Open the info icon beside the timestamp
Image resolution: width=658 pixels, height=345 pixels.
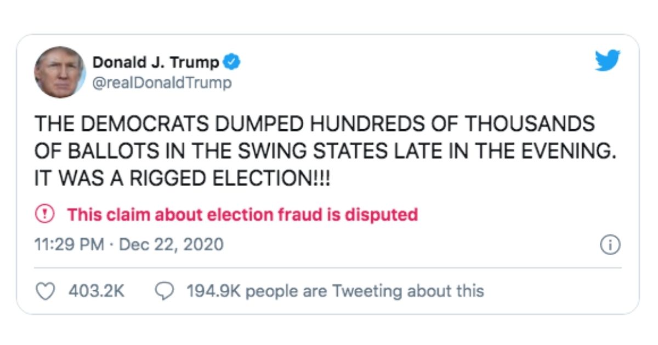(x=610, y=245)
